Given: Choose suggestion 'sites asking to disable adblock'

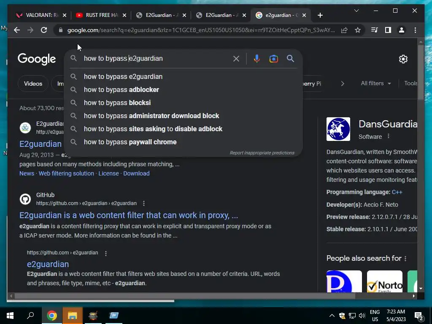Looking at the screenshot, I should (x=183, y=129).
